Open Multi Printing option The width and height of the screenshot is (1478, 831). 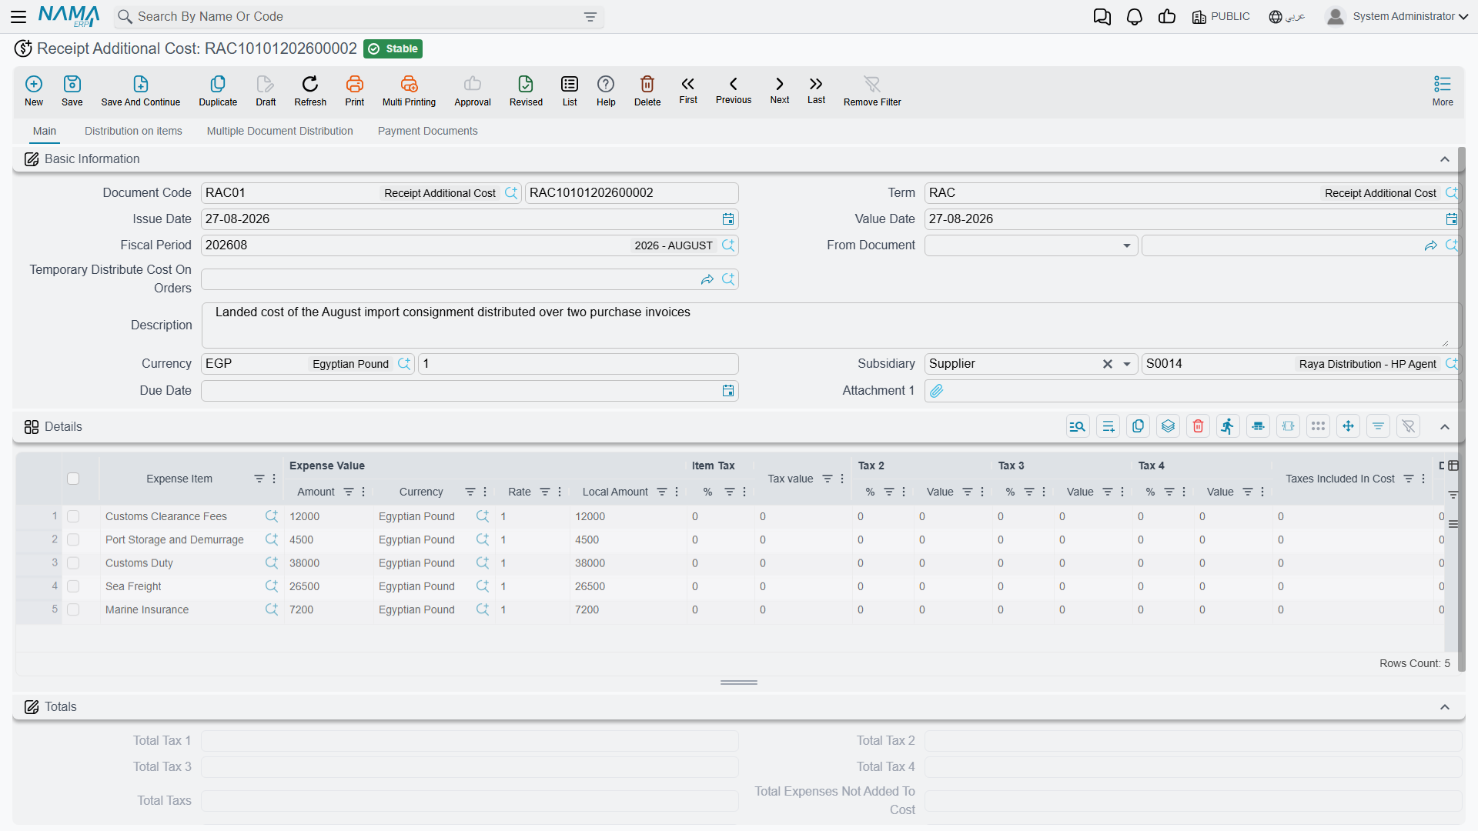[x=409, y=91]
